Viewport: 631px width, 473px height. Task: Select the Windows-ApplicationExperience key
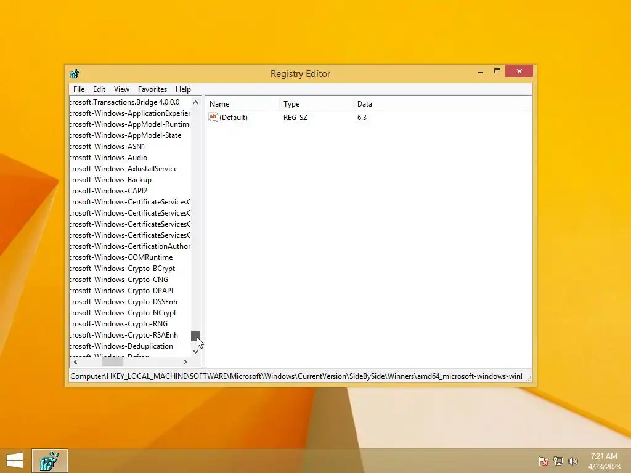(x=130, y=113)
